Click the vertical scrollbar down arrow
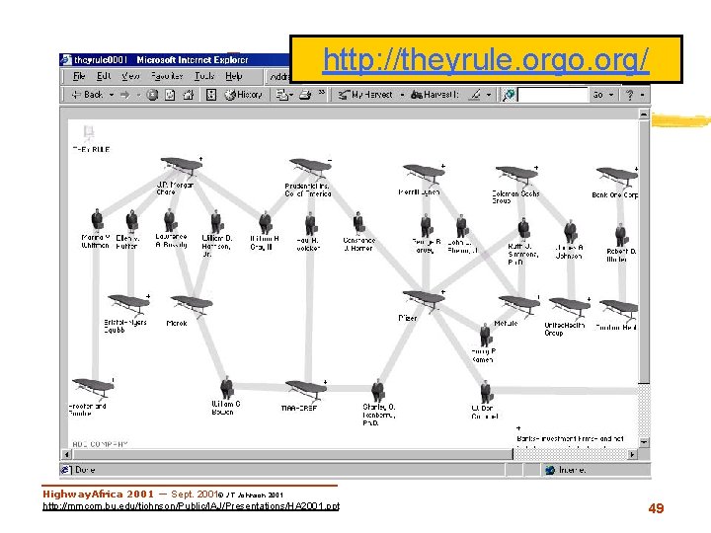 644,442
